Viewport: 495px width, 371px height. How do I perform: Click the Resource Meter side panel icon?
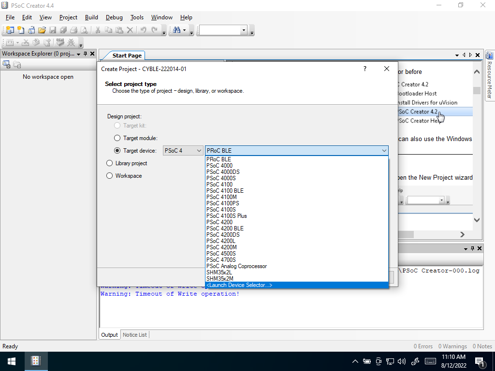tap(489, 56)
